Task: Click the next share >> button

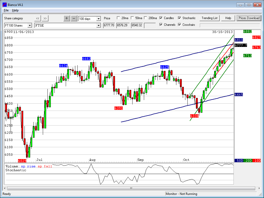Action: (45, 18)
